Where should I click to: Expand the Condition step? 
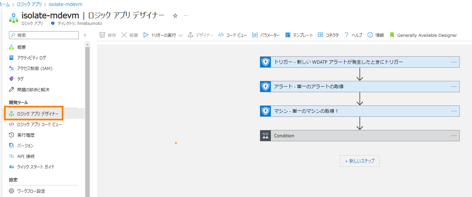360,136
